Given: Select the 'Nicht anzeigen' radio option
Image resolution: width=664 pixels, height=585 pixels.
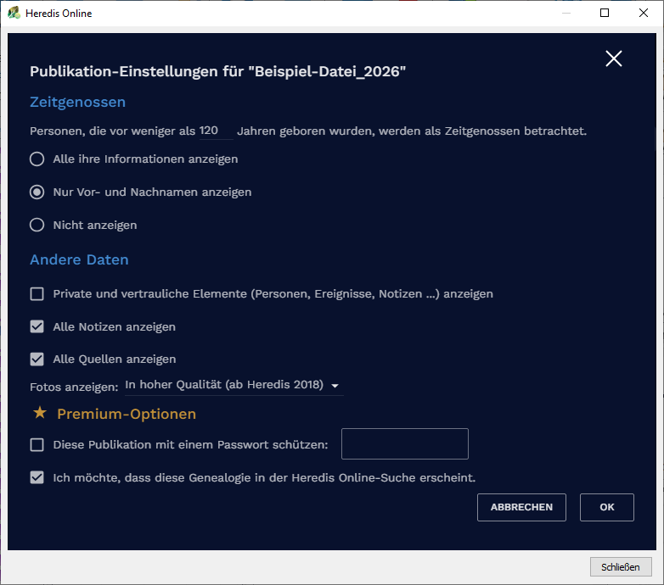Looking at the screenshot, I should (37, 225).
